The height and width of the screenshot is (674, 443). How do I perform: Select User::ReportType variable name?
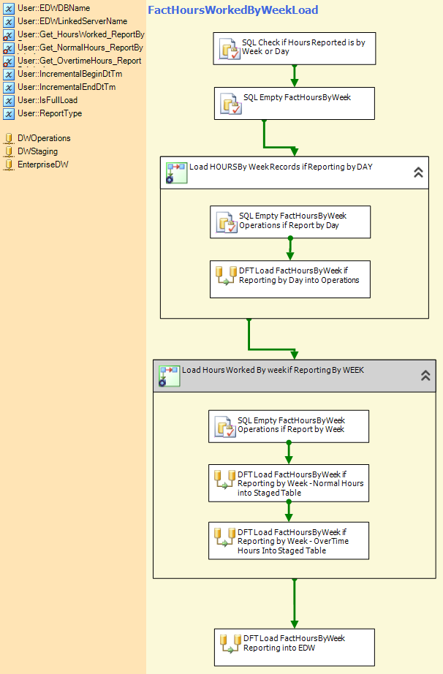pos(50,113)
